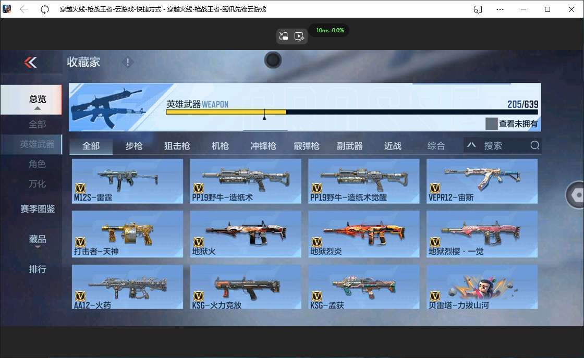Screen dimensions: 584x358
Task: Click the search magnifier icon
Action: click(x=535, y=145)
